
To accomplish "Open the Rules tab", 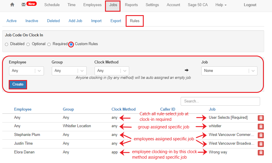I will click(x=135, y=21).
